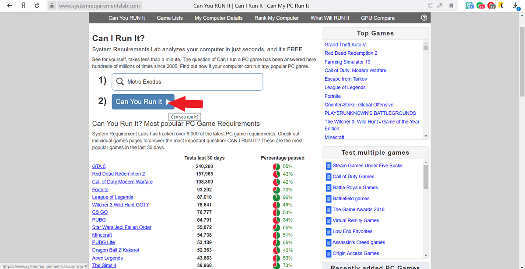Enable reader mode icon in address bar

tap(429, 6)
